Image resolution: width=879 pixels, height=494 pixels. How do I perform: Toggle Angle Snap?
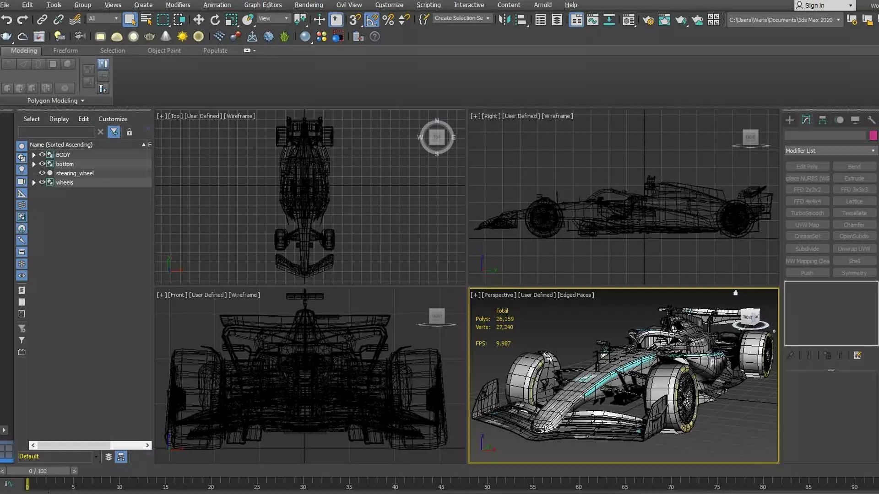(372, 19)
